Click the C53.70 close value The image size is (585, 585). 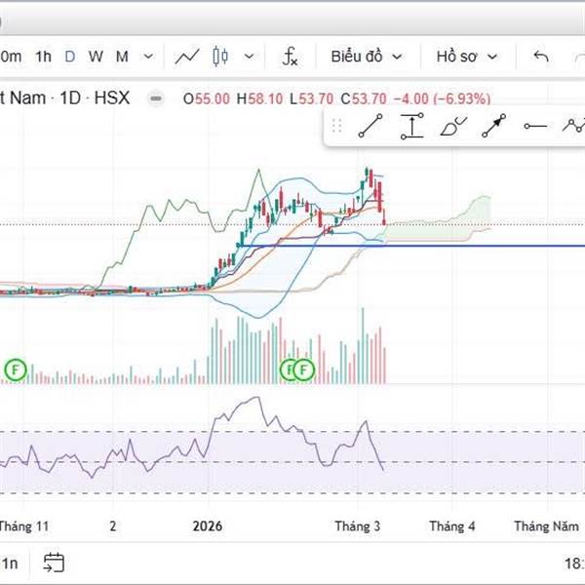tap(364, 98)
